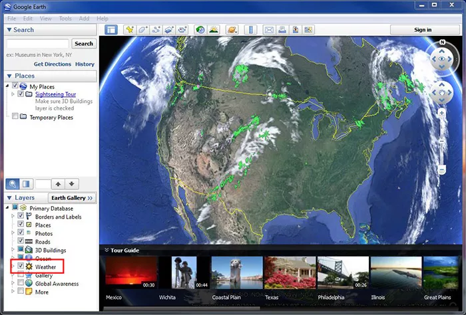Screen dimensions: 466x315
Task: Add image overlay toolbar icon
Action: click(x=169, y=30)
